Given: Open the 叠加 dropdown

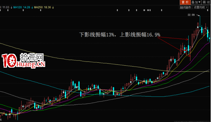Looking at the screenshot, I should click(196, 2).
